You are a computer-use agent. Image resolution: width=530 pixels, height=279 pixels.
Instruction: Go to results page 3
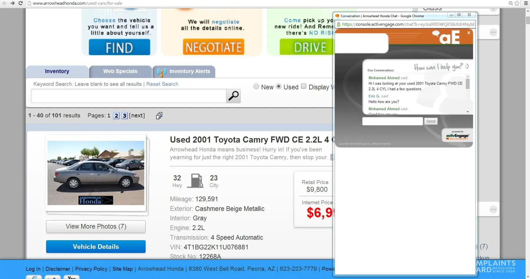(125, 116)
